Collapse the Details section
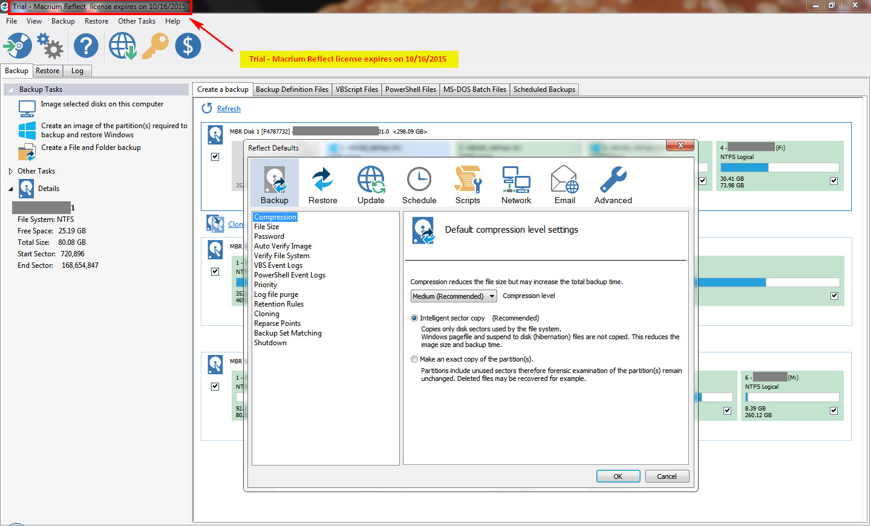Image resolution: width=871 pixels, height=526 pixels. pyautogui.click(x=10, y=189)
